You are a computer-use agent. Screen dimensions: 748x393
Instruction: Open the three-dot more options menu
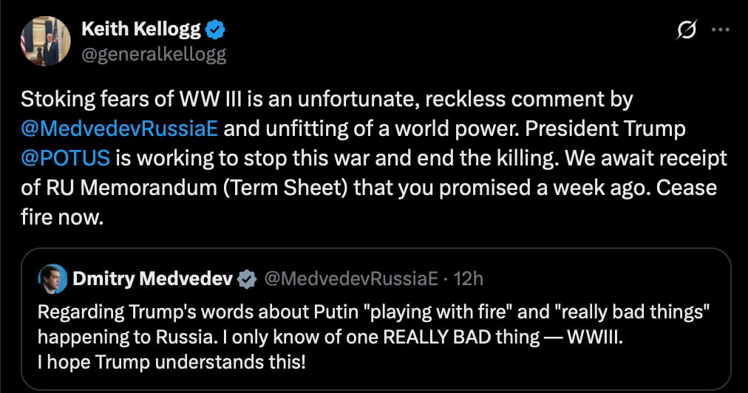[x=720, y=30]
